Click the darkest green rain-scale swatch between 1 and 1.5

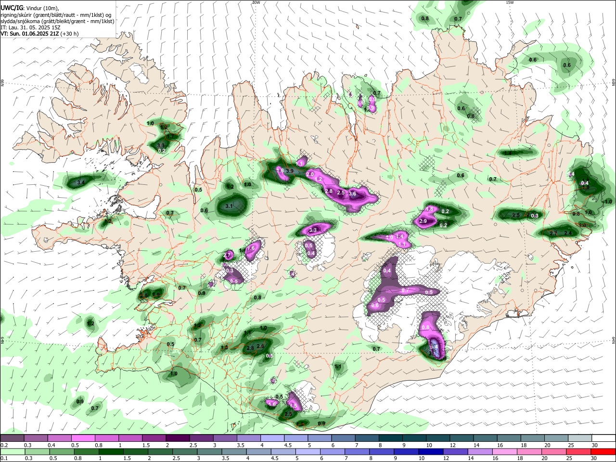coord(111,451)
